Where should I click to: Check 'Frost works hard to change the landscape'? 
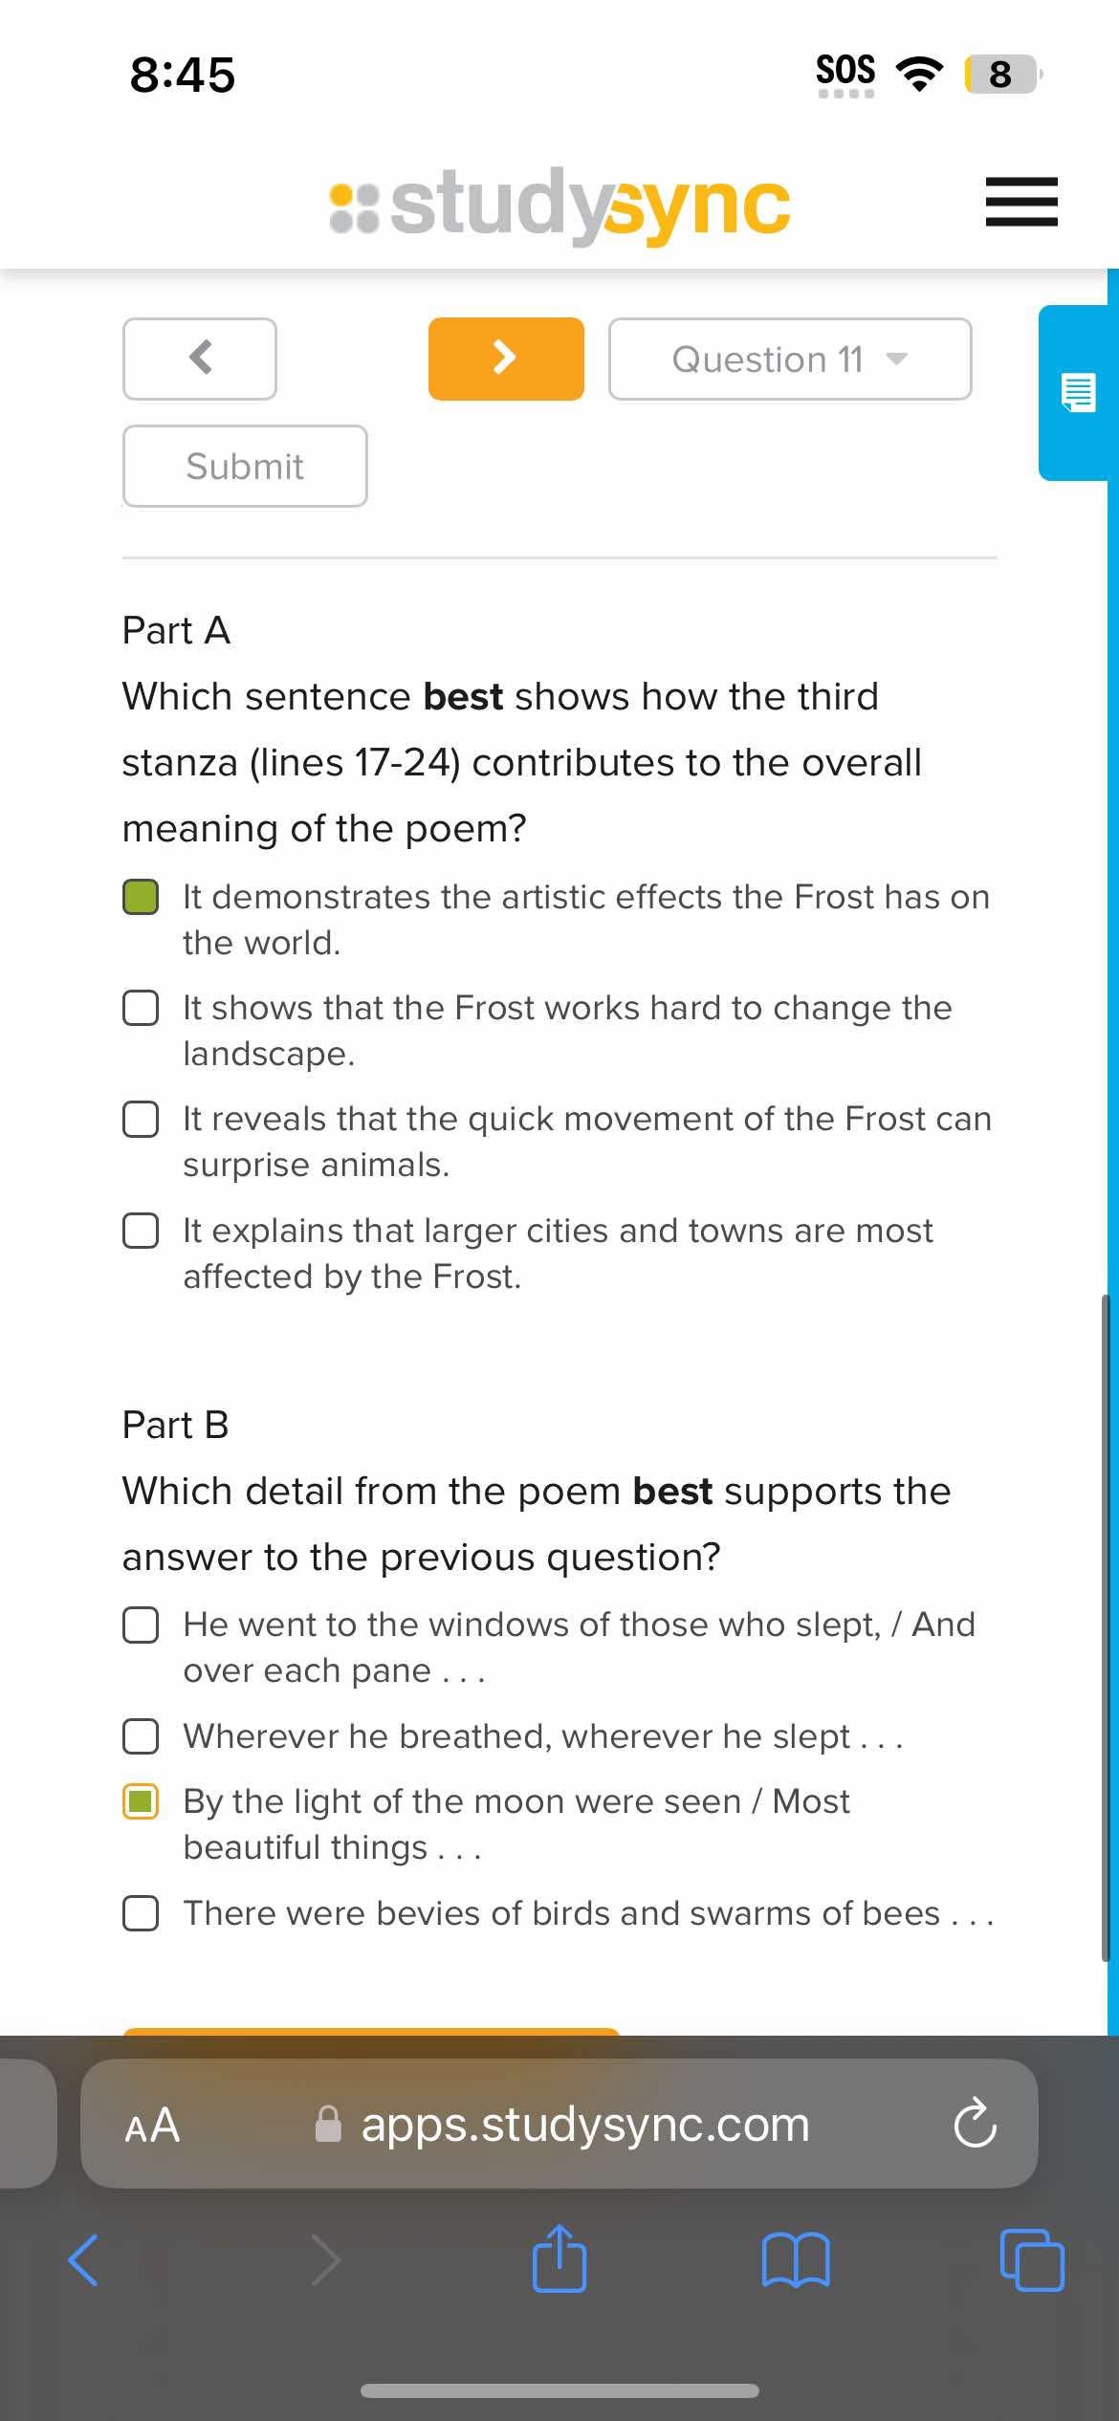(x=141, y=1008)
